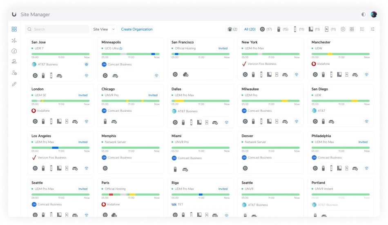Screen dimensions: 388x225
Task: Click the Ubiquiti logo in the header
Action: 14,14
